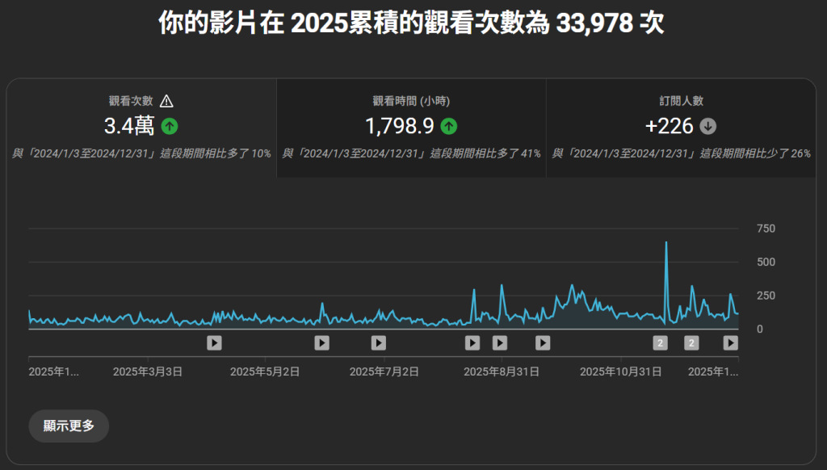The image size is (827, 470).
Task: Click the warning triangle beside 觀看次數
Action: coord(167,100)
